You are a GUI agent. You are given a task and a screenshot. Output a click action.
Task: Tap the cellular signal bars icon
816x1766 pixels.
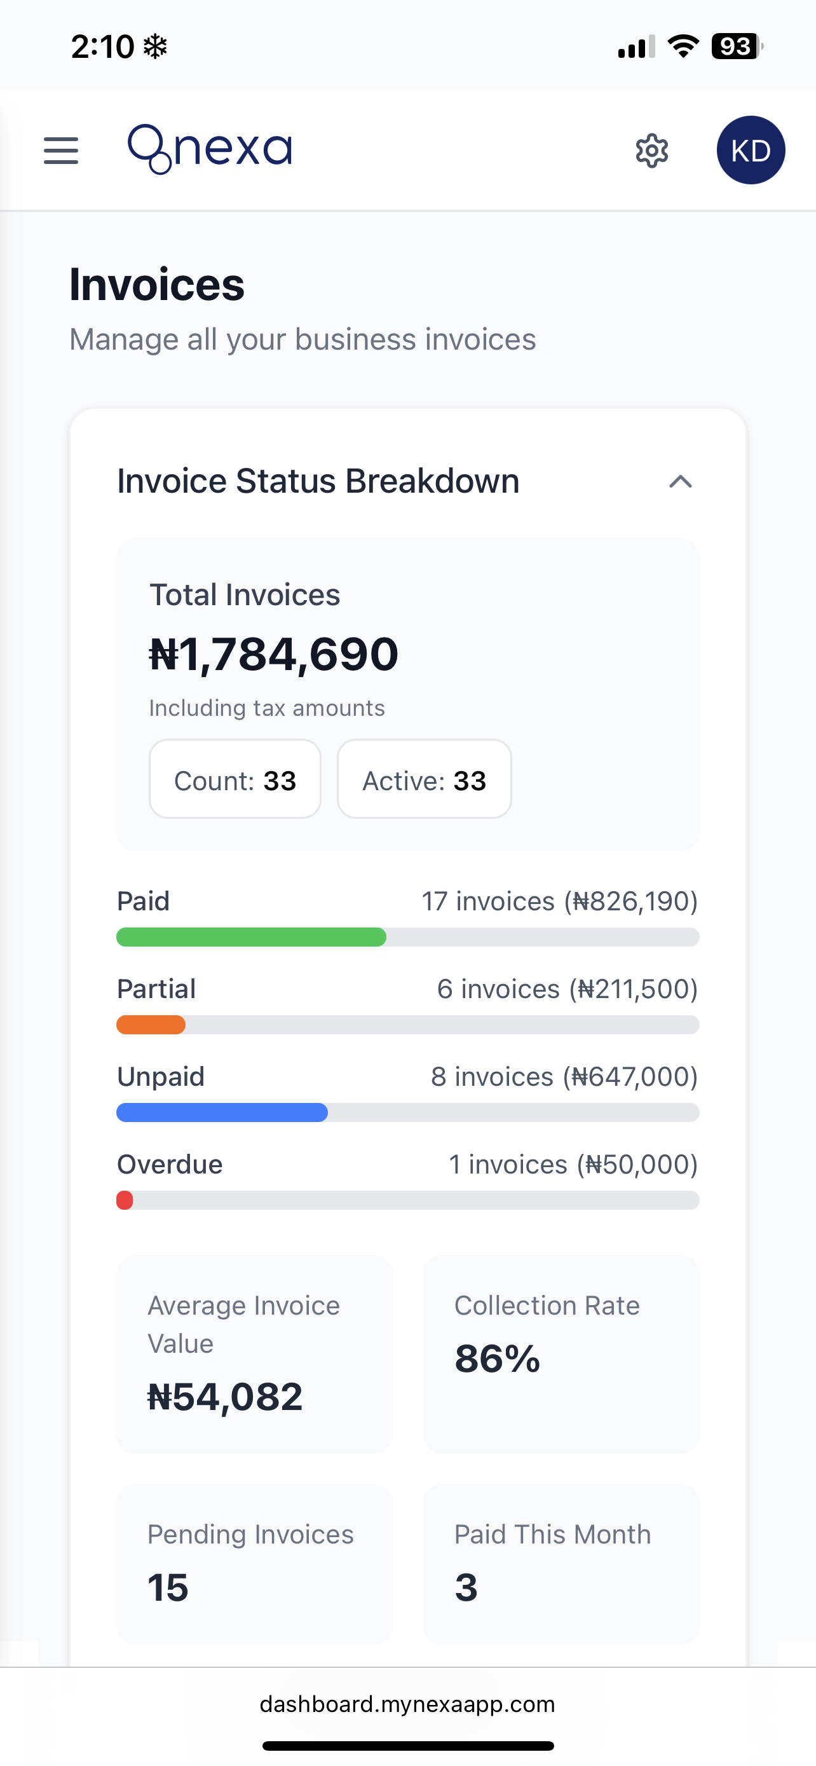tap(635, 47)
